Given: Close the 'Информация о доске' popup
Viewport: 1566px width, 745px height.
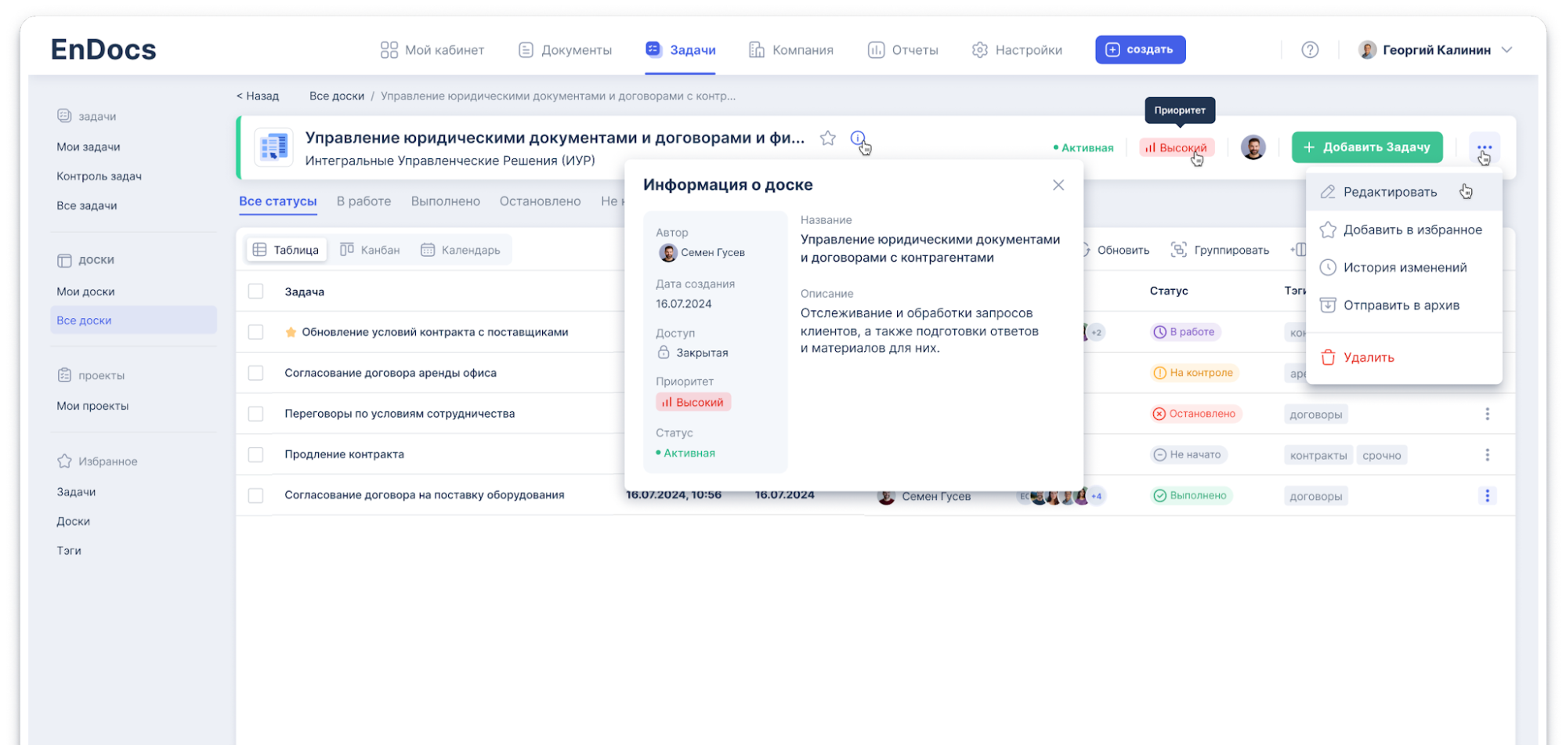Looking at the screenshot, I should click(1058, 185).
